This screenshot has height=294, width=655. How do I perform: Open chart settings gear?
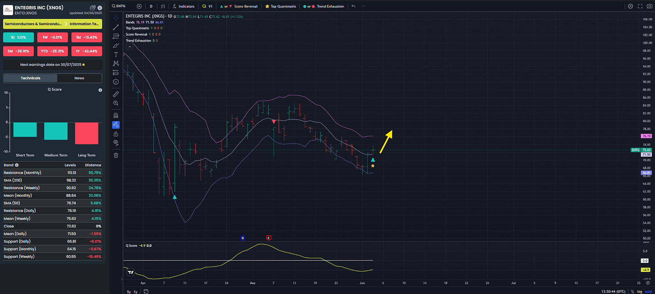tap(630, 6)
